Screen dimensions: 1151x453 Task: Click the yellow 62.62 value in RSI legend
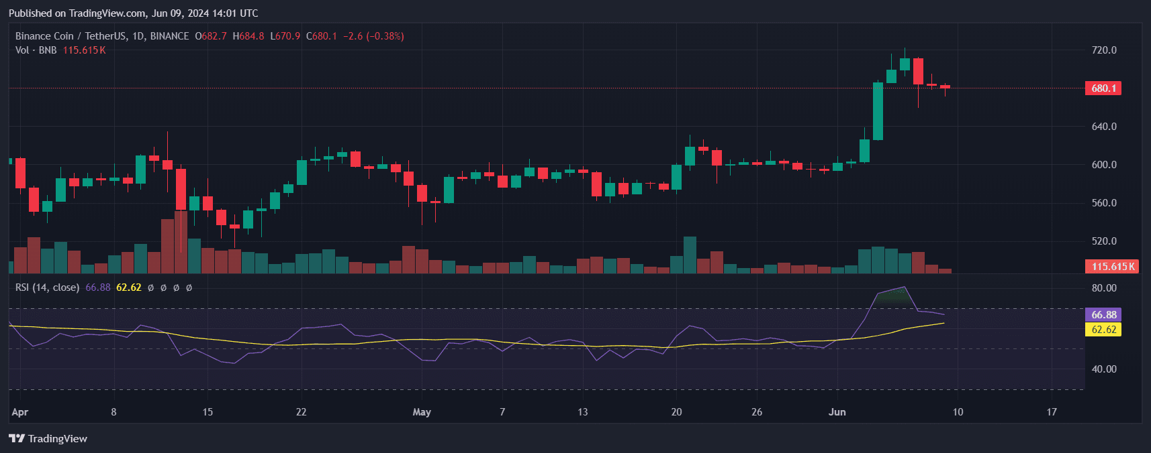(129, 287)
